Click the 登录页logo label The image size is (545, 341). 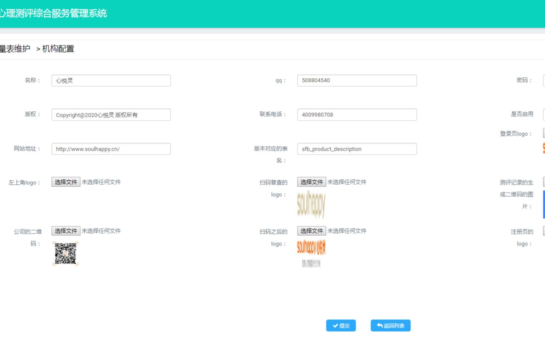516,134
